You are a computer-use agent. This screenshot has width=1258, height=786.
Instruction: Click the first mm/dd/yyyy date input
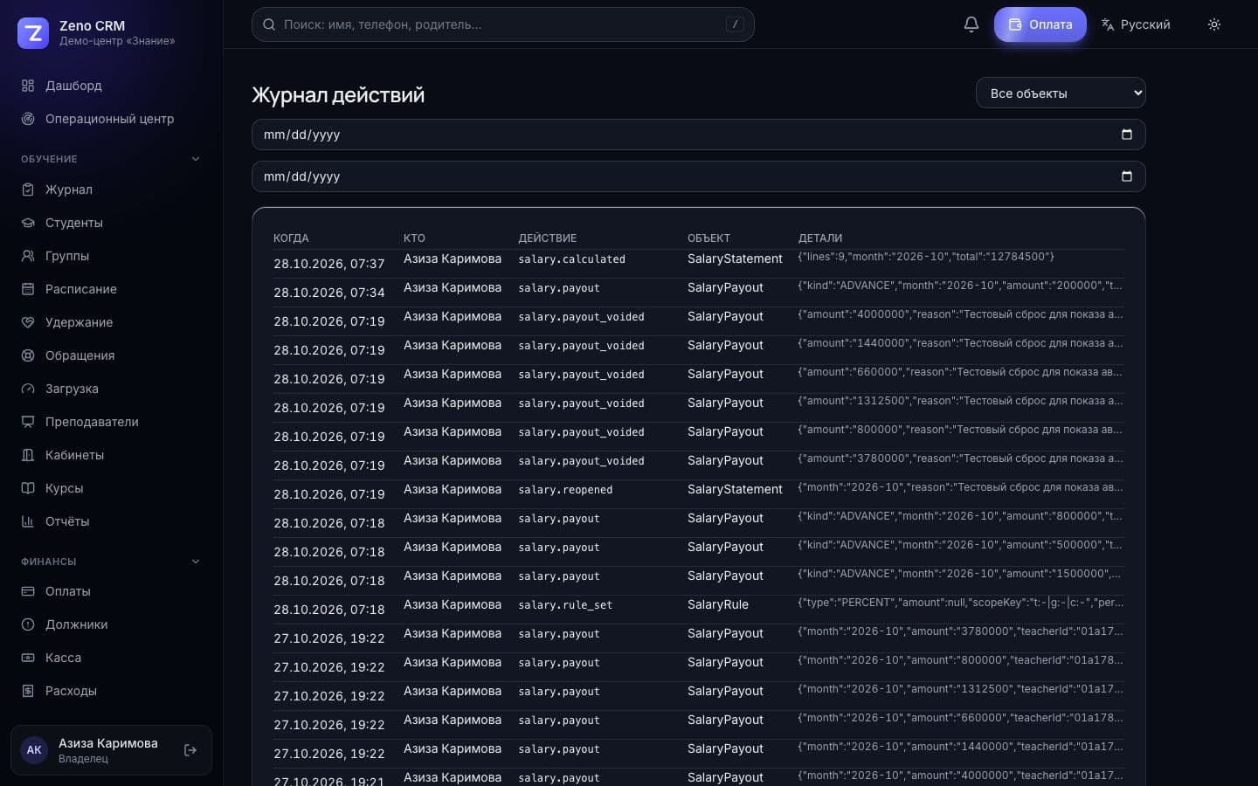click(698, 134)
